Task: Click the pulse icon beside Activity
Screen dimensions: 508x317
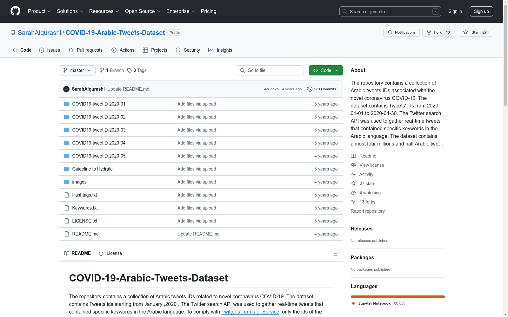Action: [x=353, y=174]
